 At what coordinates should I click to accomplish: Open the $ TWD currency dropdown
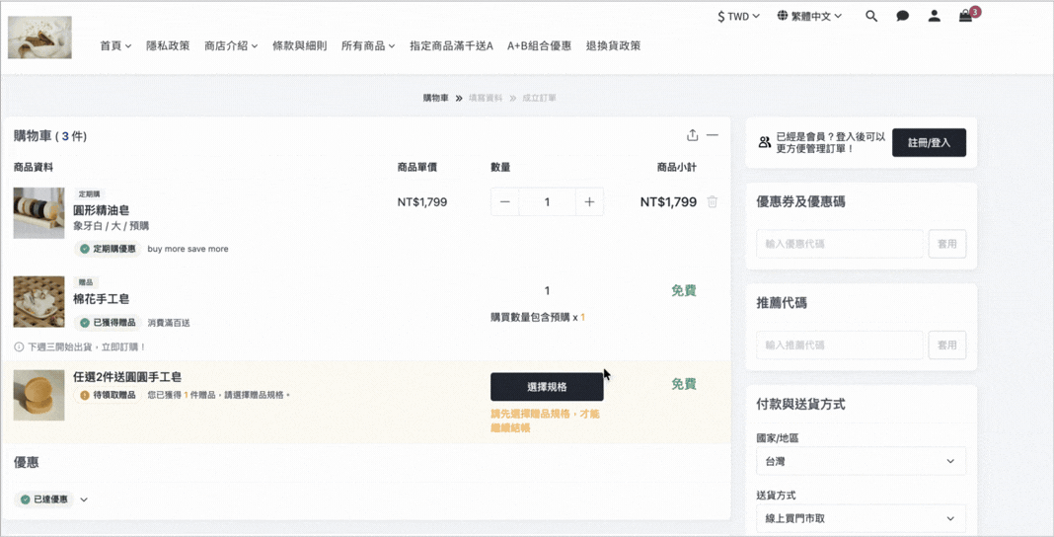(x=738, y=16)
